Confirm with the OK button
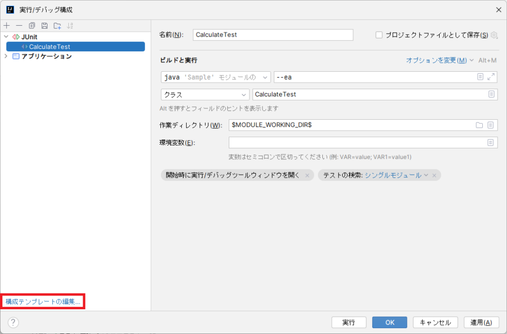The height and width of the screenshot is (334, 507). click(x=390, y=322)
